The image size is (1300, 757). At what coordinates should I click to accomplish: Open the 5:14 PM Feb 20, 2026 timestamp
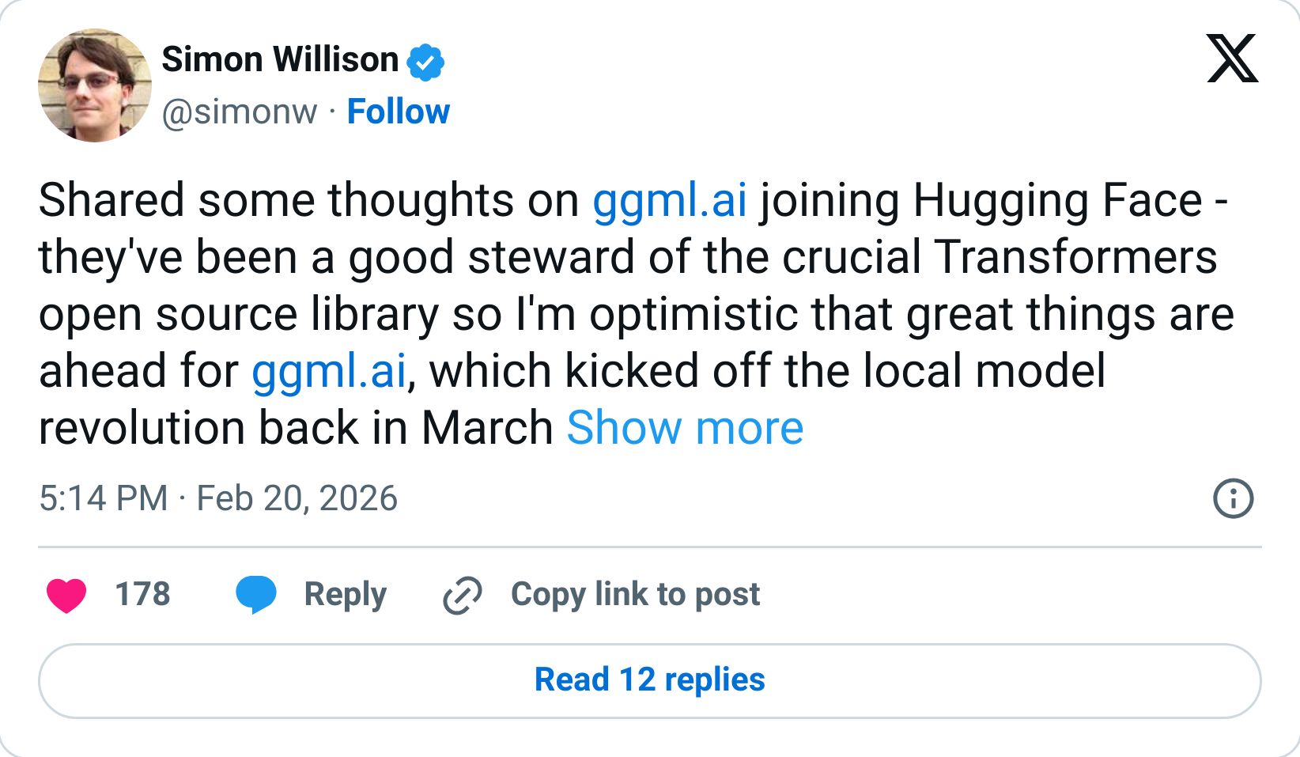click(x=218, y=498)
